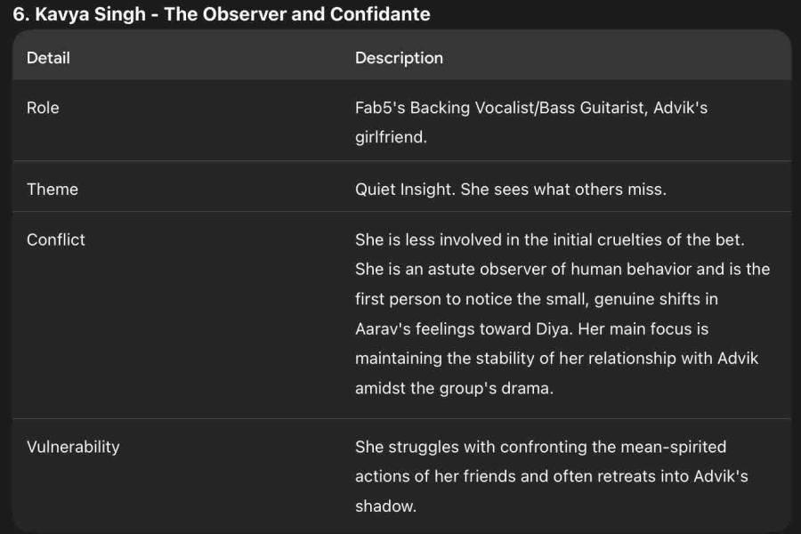This screenshot has height=534, width=801.
Task: Click the "Description" column header
Action: [399, 58]
